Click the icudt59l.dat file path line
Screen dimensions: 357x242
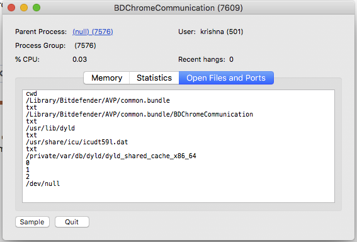77,142
